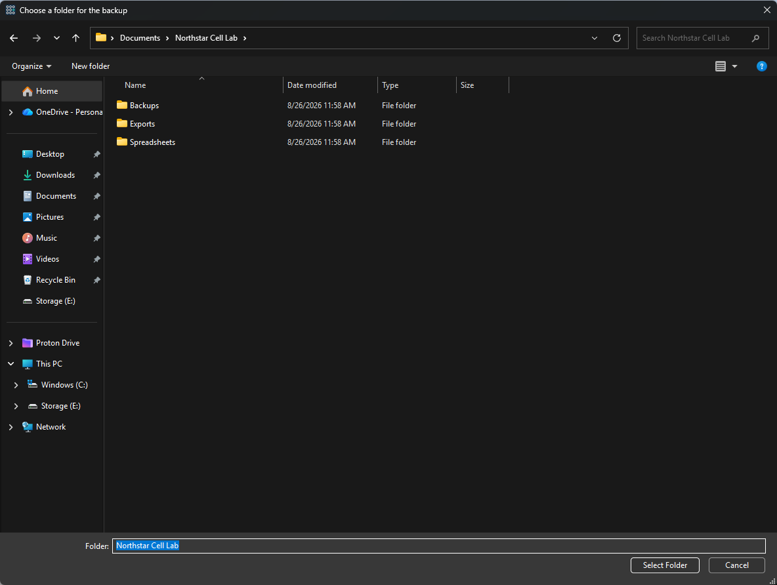Open Documents from quick access
Image resolution: width=777 pixels, height=585 pixels.
tap(50, 196)
